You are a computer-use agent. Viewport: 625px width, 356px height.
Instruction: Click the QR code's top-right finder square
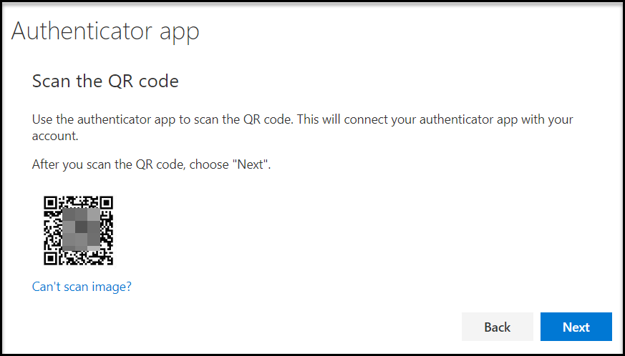[107, 203]
